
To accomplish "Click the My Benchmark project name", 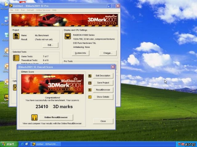I will [42, 36].
